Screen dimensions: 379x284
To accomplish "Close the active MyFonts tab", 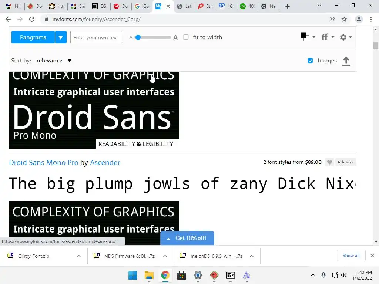I will (168, 6).
